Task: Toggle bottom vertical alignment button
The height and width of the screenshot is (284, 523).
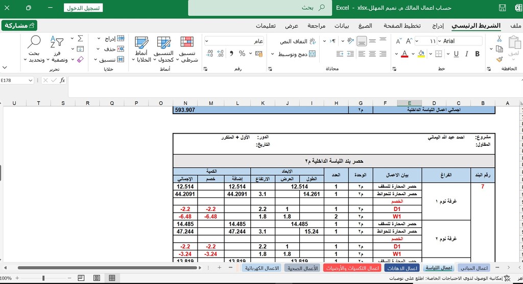Action: click(362, 41)
